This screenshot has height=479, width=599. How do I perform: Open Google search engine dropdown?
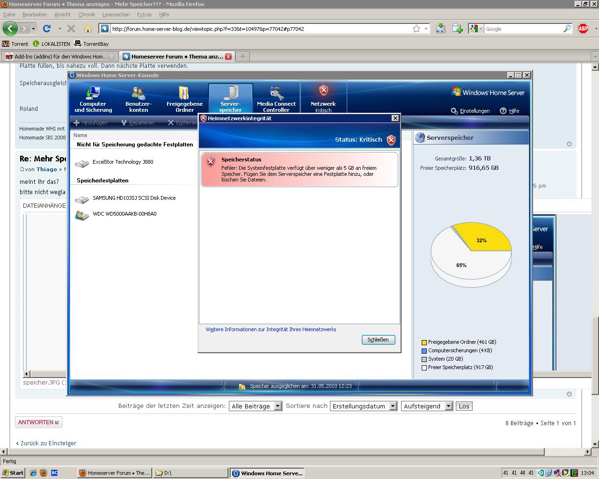point(476,29)
